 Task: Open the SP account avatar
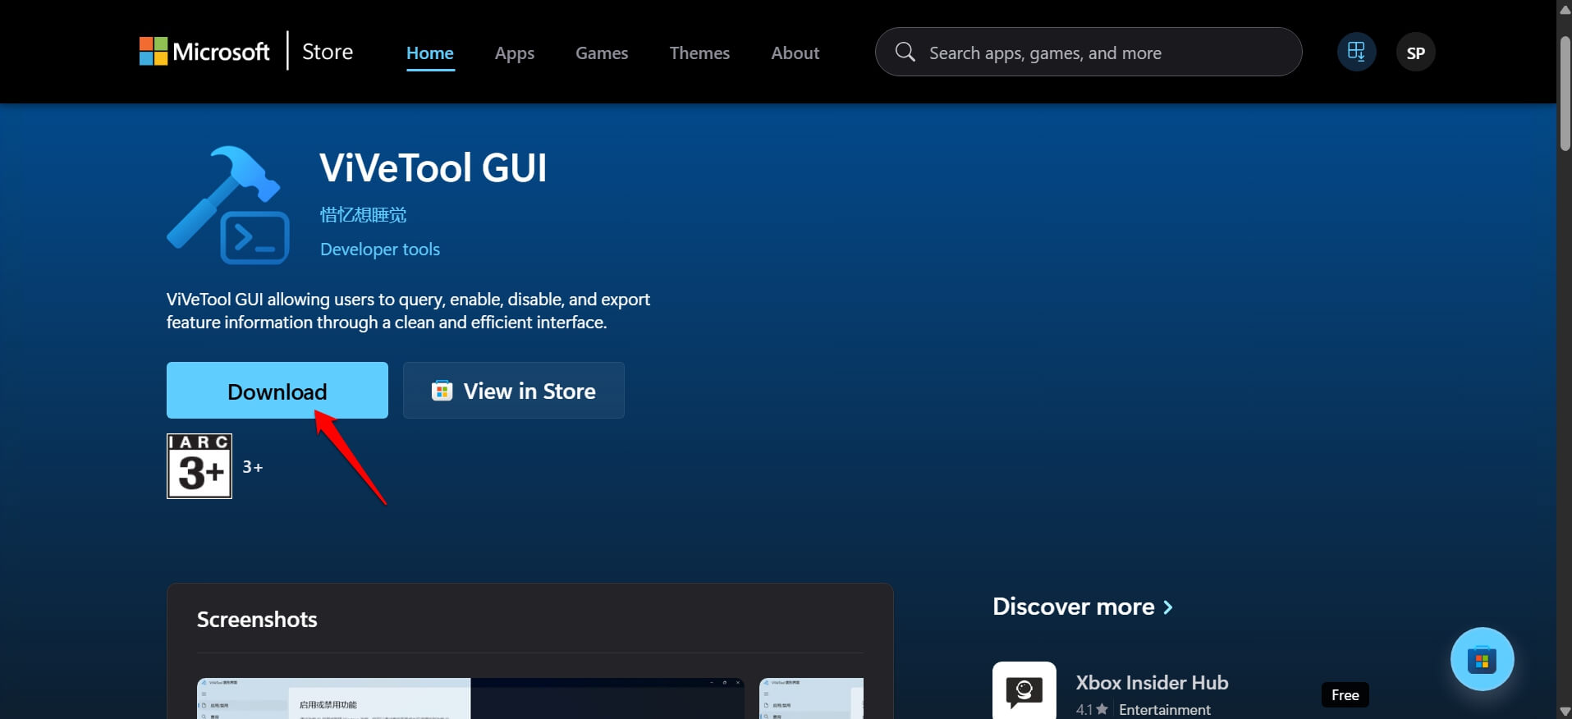click(x=1415, y=53)
